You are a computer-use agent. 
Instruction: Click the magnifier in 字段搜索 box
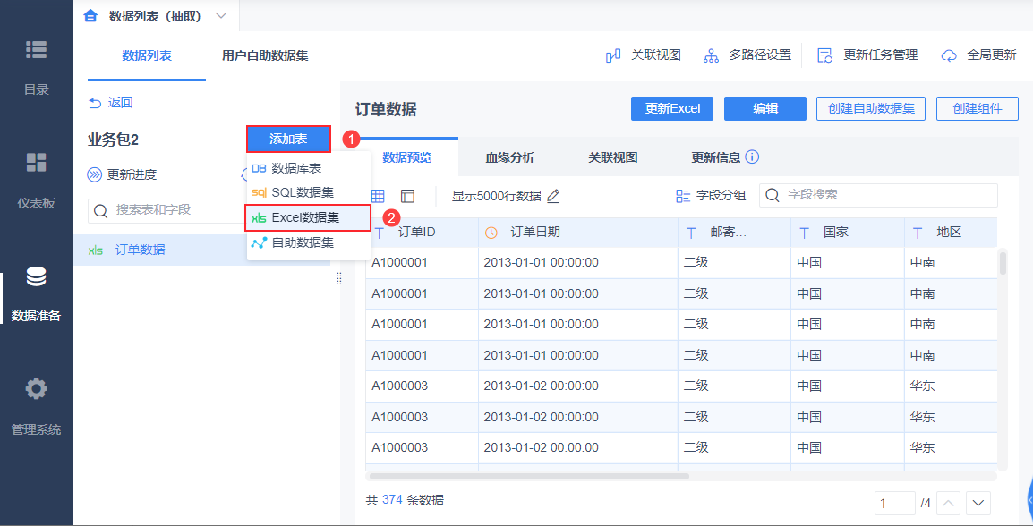773,195
